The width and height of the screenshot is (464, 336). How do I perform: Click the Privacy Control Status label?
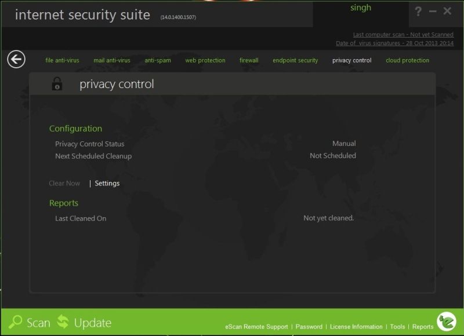tap(90, 144)
